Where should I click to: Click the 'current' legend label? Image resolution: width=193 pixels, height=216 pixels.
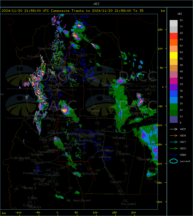pyautogui.click(x=185, y=161)
